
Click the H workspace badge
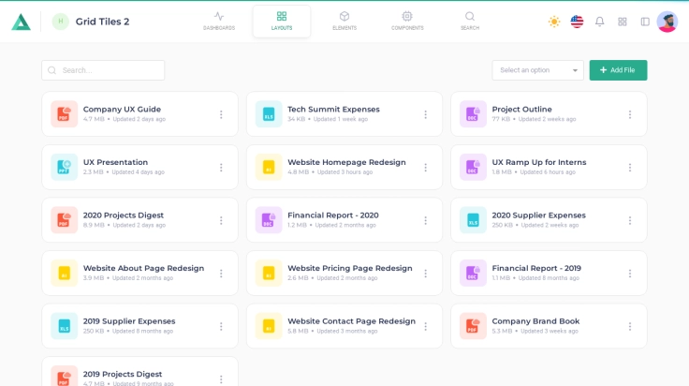[61, 22]
